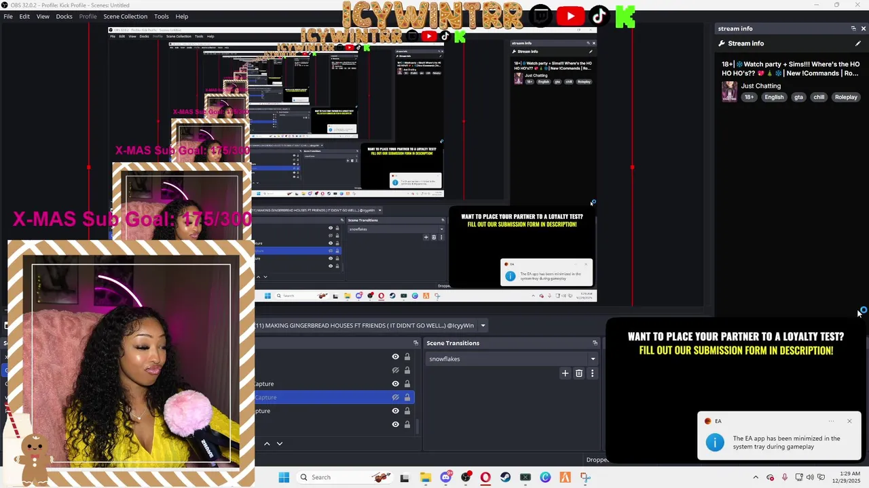This screenshot has height=488, width=869.
Task: Lock the highlighted Capture source
Action: pyautogui.click(x=407, y=397)
